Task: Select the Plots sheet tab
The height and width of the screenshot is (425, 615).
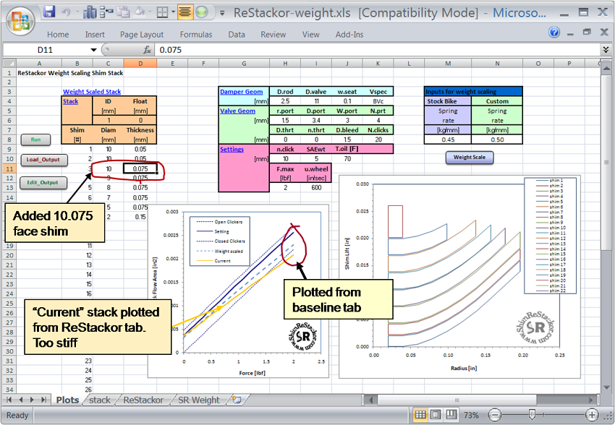Action: point(67,400)
